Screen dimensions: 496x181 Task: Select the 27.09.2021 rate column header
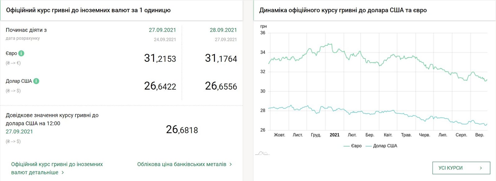162,30
